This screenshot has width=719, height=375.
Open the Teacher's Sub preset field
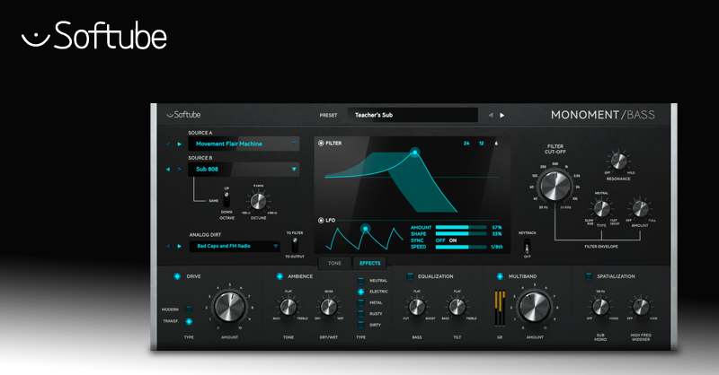[413, 115]
